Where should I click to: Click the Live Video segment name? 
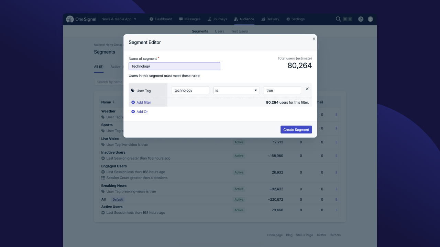pyautogui.click(x=110, y=139)
